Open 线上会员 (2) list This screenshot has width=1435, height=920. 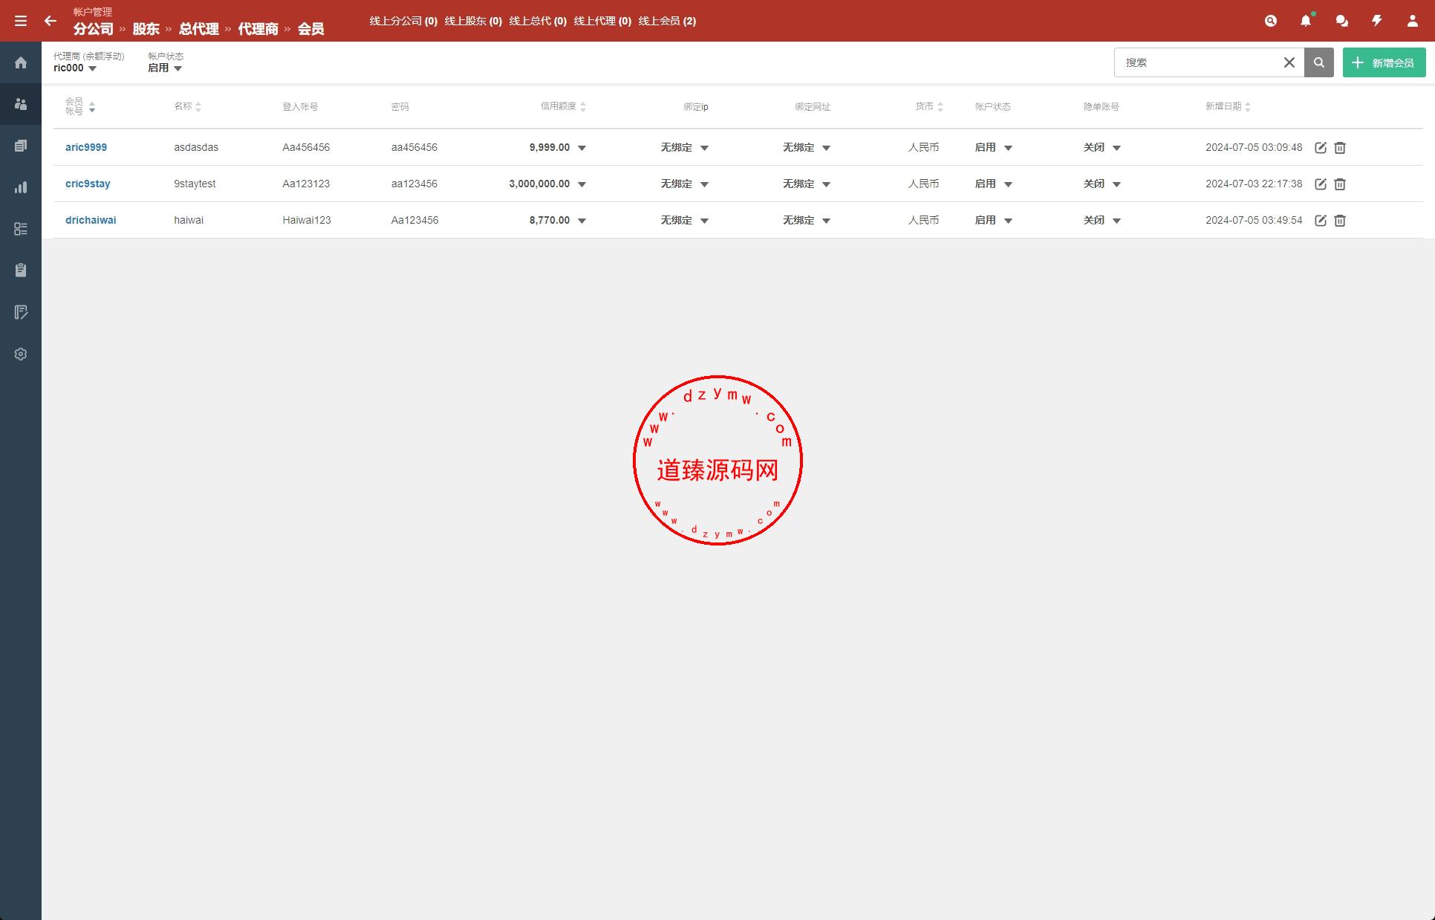tap(667, 21)
